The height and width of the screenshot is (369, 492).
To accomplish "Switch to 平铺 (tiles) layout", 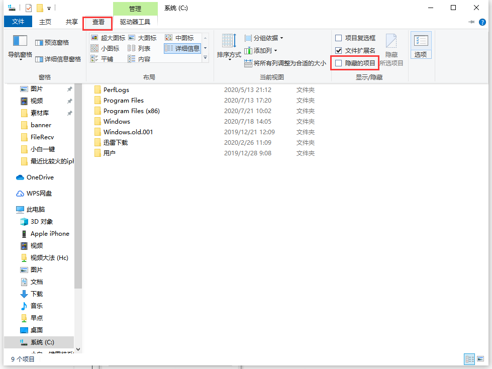I will (107, 58).
